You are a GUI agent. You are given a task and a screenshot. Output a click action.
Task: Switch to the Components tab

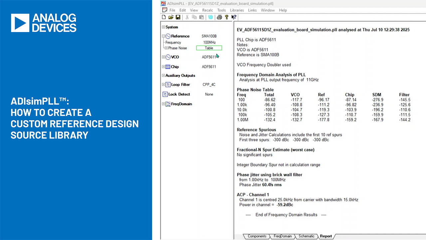(x=257, y=236)
